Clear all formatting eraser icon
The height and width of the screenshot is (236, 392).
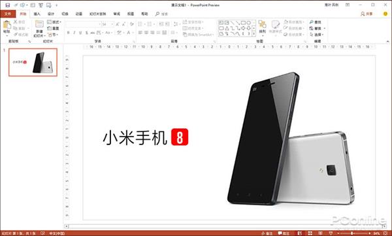tap(132, 24)
